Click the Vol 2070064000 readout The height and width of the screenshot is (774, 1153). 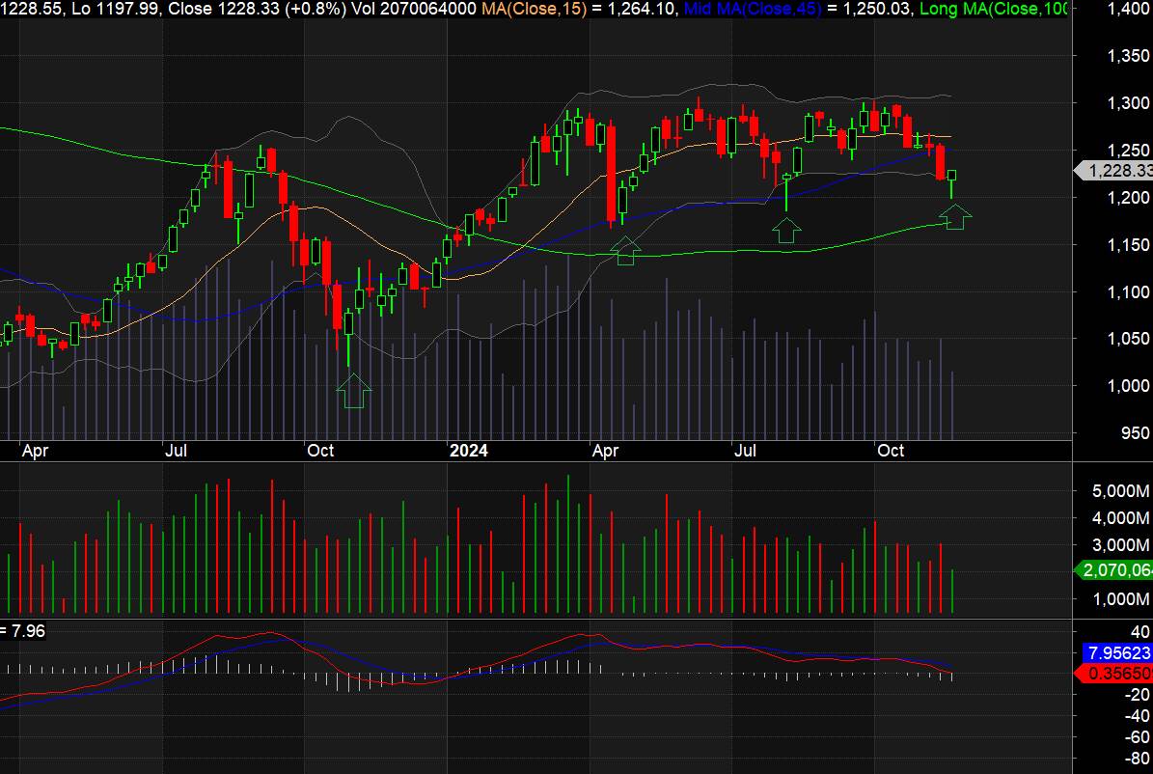(414, 9)
